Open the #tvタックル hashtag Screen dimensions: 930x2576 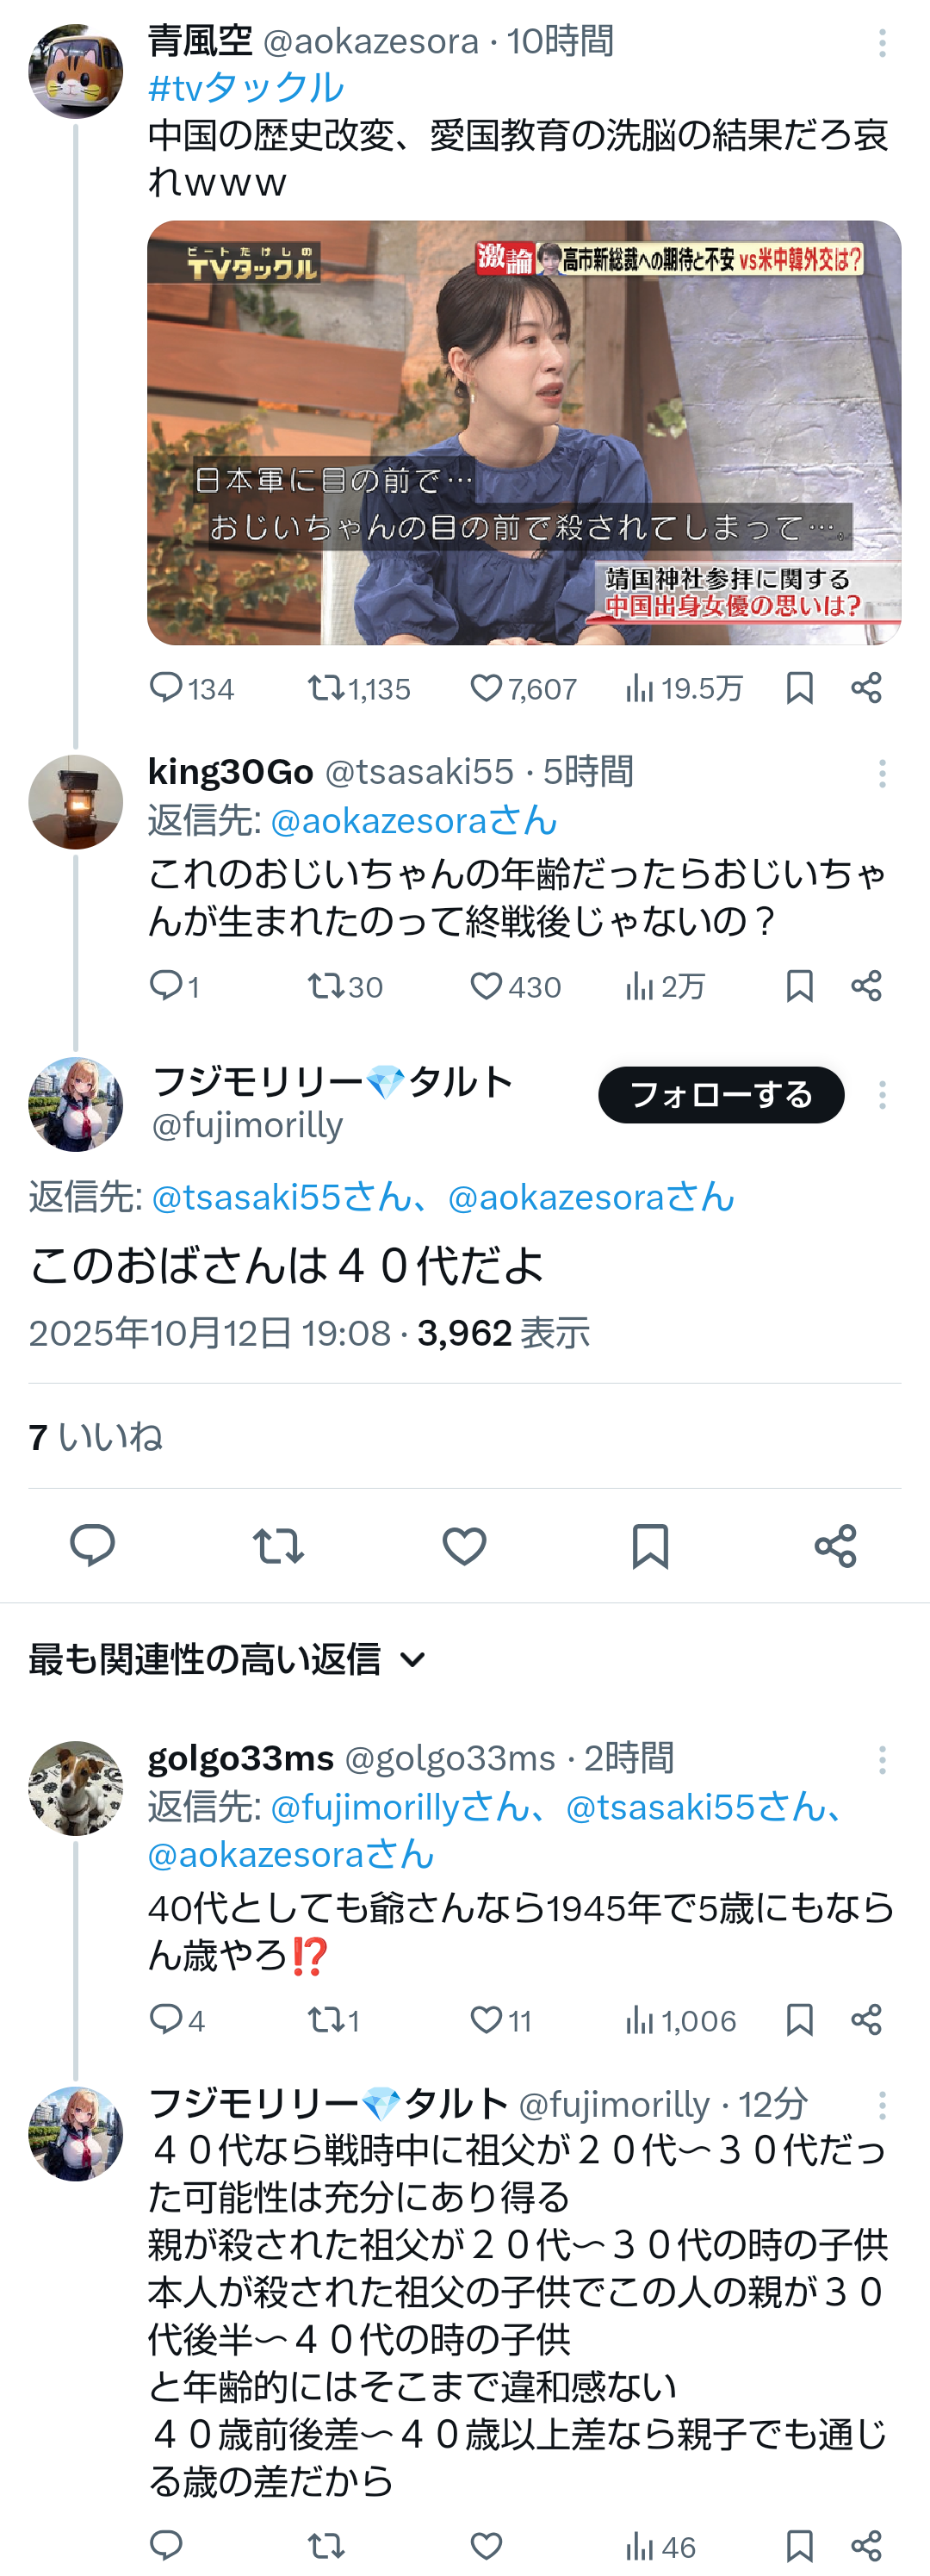[246, 88]
